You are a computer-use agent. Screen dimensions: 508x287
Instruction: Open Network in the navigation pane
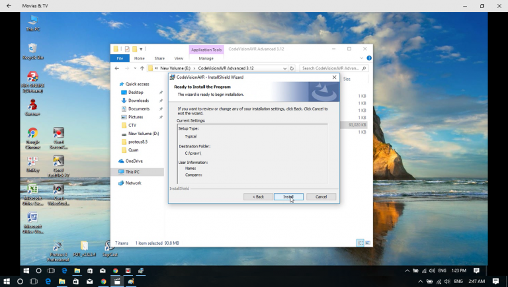point(133,183)
